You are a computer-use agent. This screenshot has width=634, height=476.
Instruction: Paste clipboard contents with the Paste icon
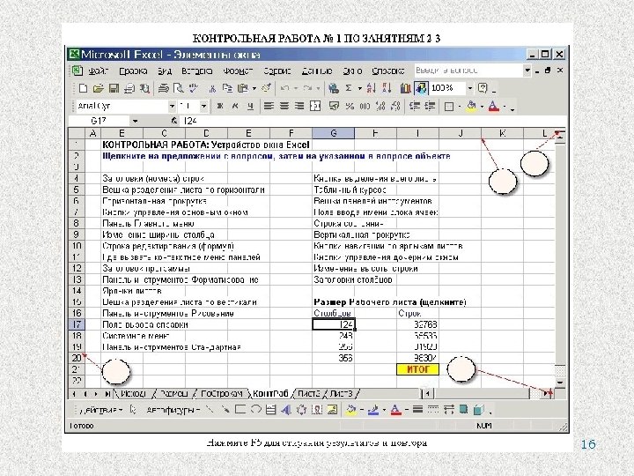point(243,88)
